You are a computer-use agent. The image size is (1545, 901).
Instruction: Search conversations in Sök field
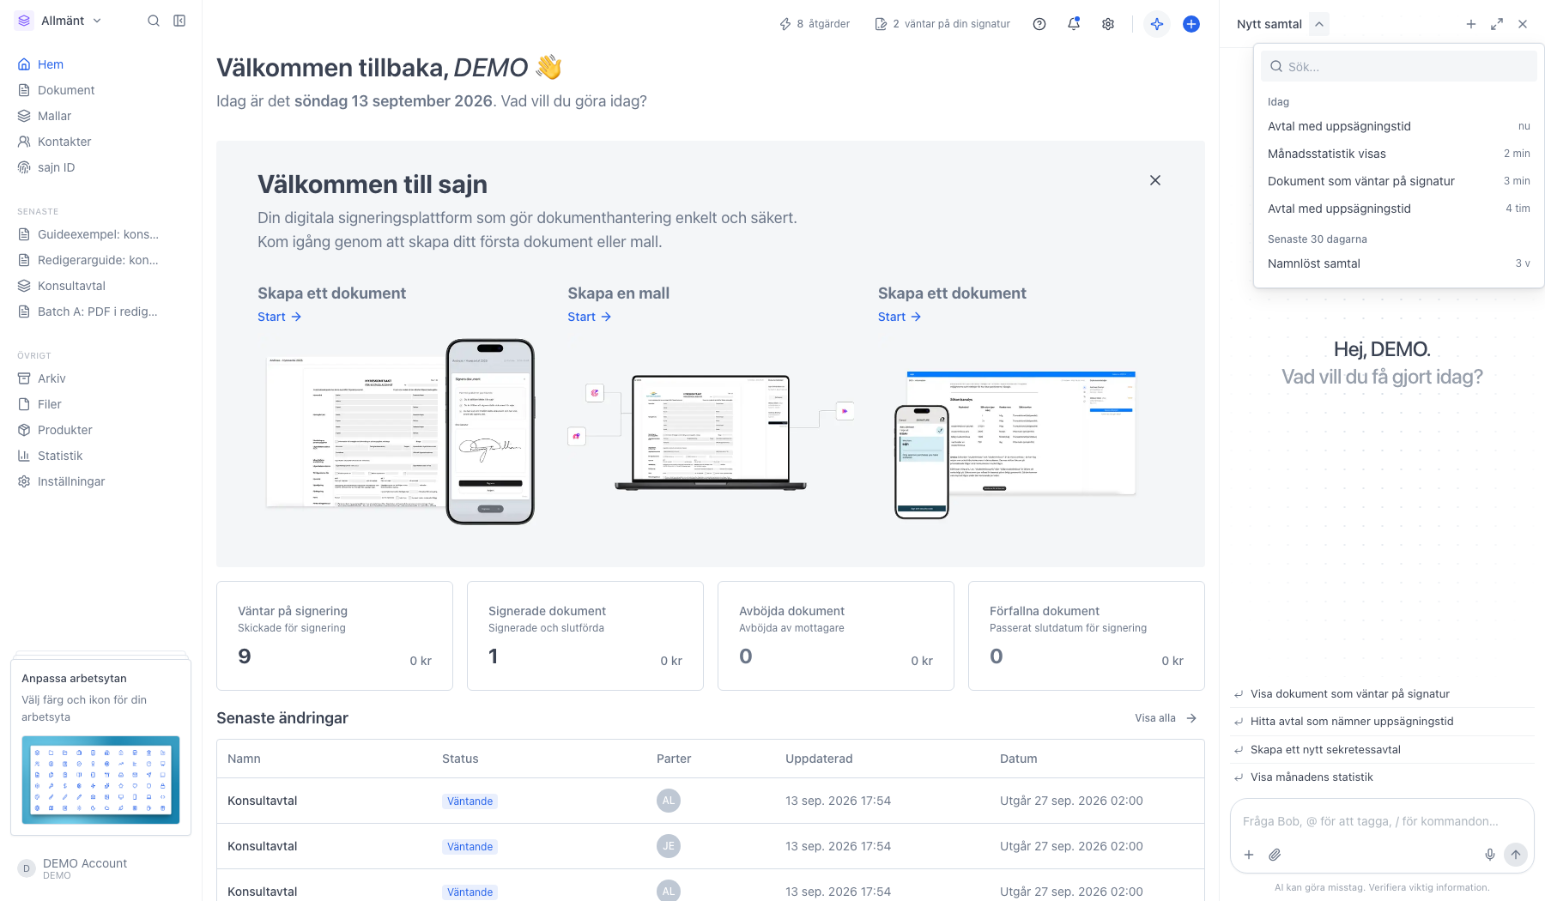(x=1399, y=66)
